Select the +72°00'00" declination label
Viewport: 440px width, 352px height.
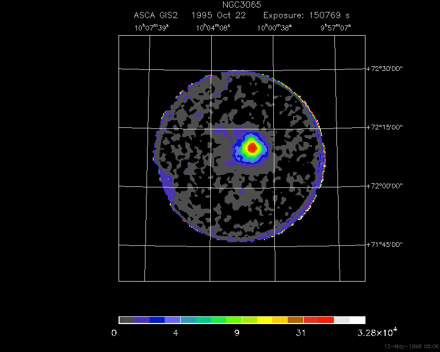tap(385, 186)
